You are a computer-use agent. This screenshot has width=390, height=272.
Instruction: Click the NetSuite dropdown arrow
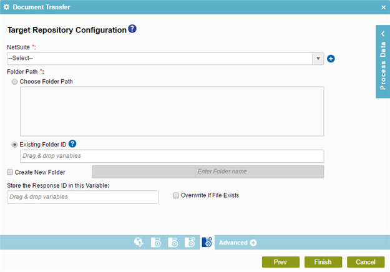(x=318, y=59)
